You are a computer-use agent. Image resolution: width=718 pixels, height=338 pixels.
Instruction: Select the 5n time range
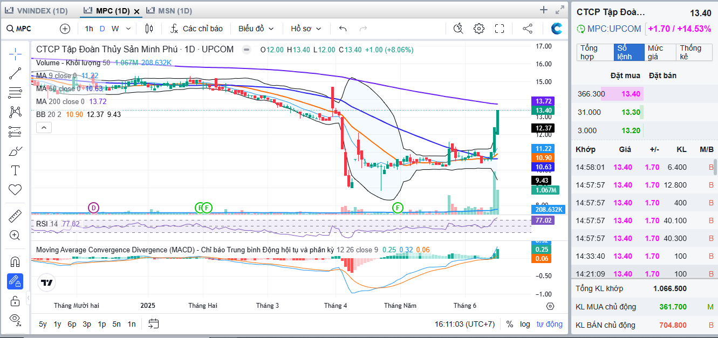[117, 324]
